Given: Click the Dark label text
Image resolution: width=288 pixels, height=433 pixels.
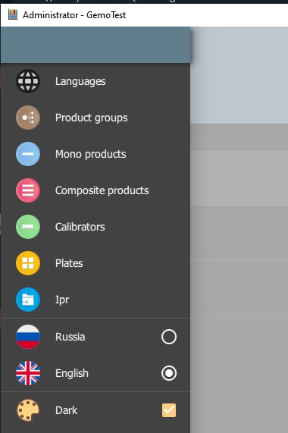Looking at the screenshot, I should point(66,410).
